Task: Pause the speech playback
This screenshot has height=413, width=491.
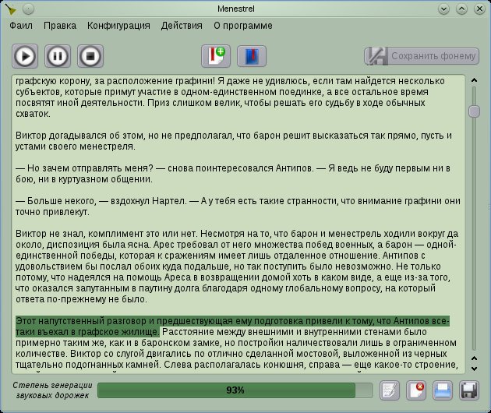Action: (58, 56)
